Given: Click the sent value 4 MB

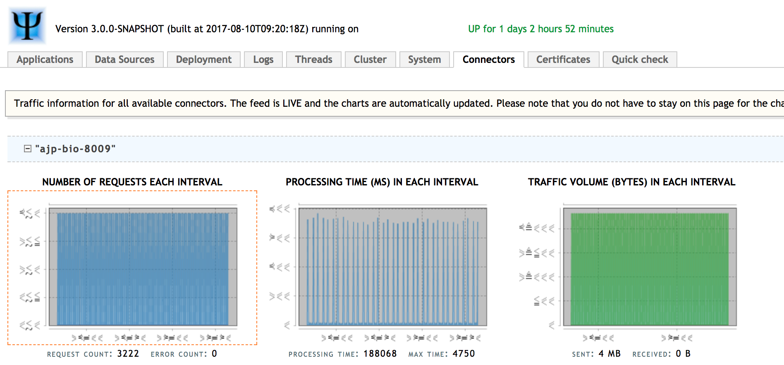Looking at the screenshot, I should (x=610, y=354).
